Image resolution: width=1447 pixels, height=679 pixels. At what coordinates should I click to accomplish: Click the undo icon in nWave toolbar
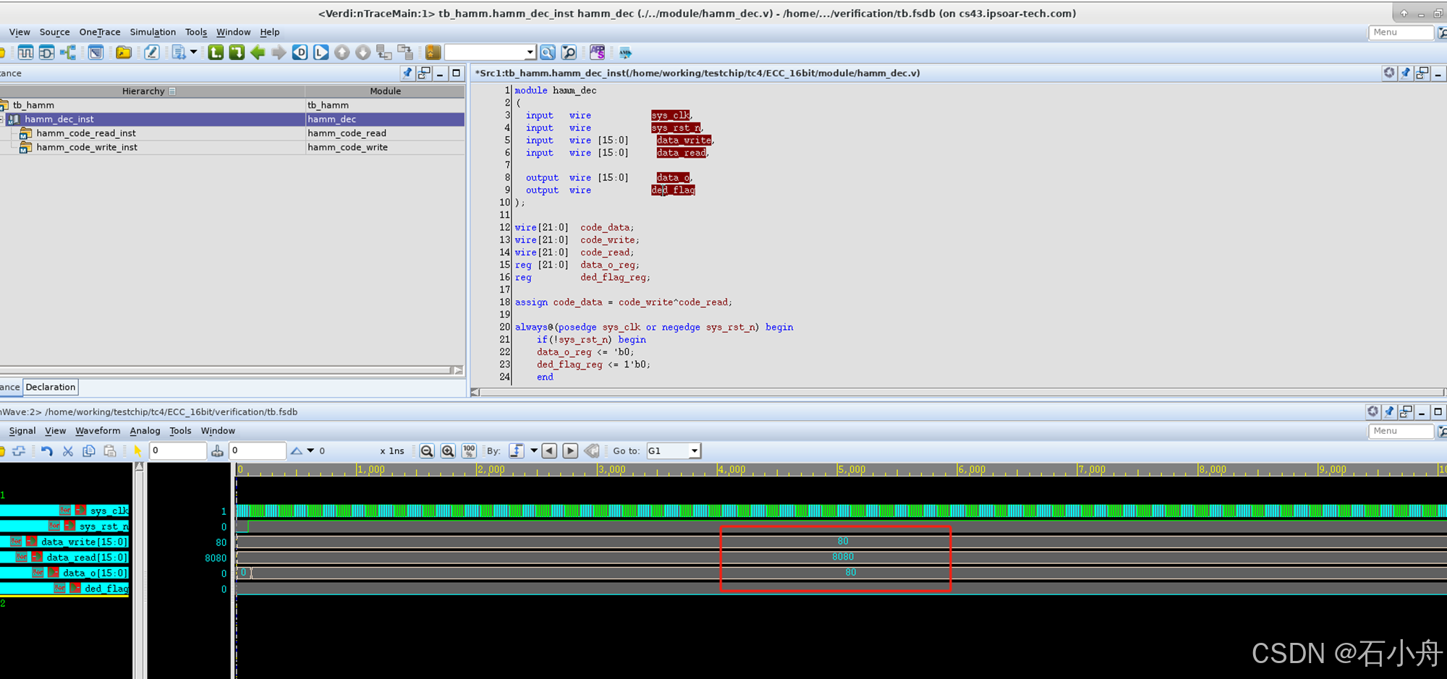tap(47, 451)
